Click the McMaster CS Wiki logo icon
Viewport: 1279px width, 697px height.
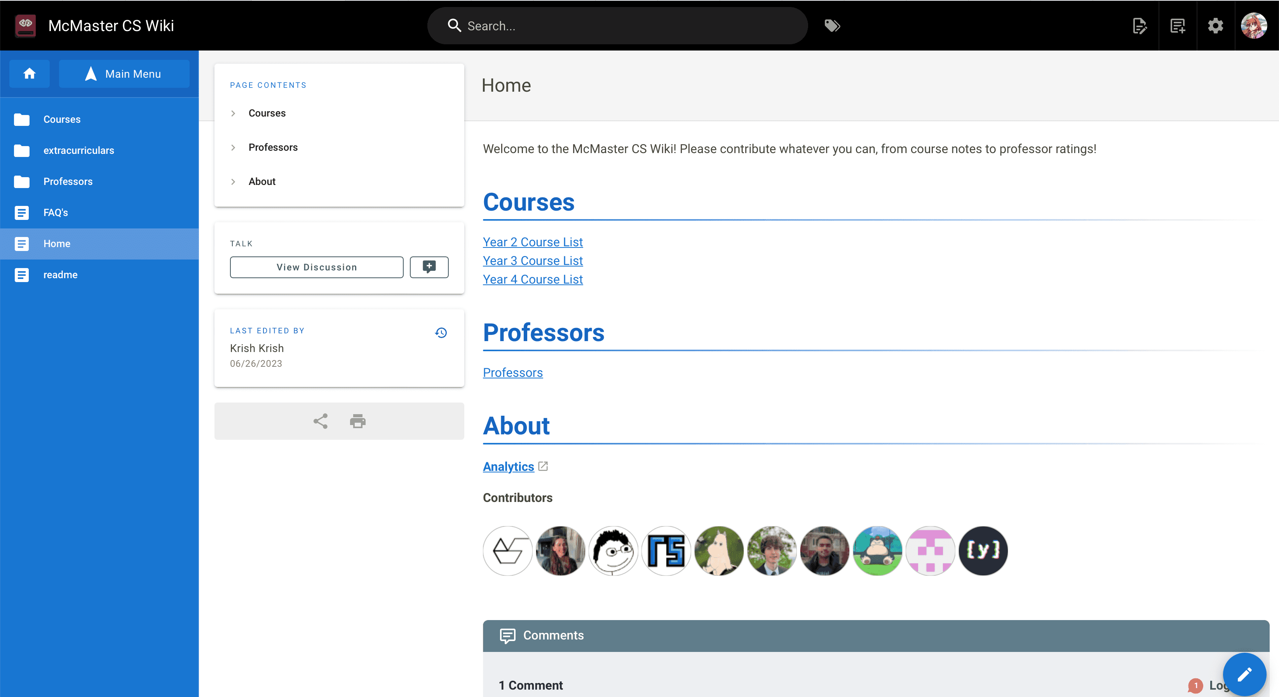click(25, 25)
